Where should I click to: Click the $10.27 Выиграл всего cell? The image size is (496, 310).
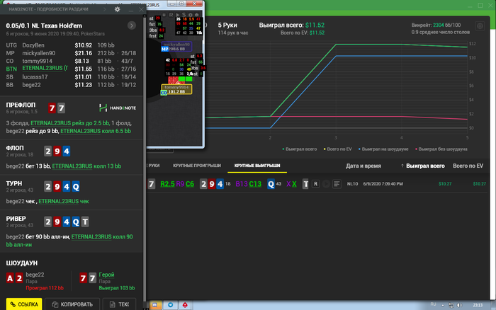[445, 184]
